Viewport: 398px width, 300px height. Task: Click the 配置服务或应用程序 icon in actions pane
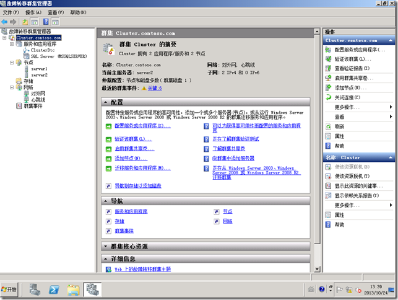(x=328, y=50)
